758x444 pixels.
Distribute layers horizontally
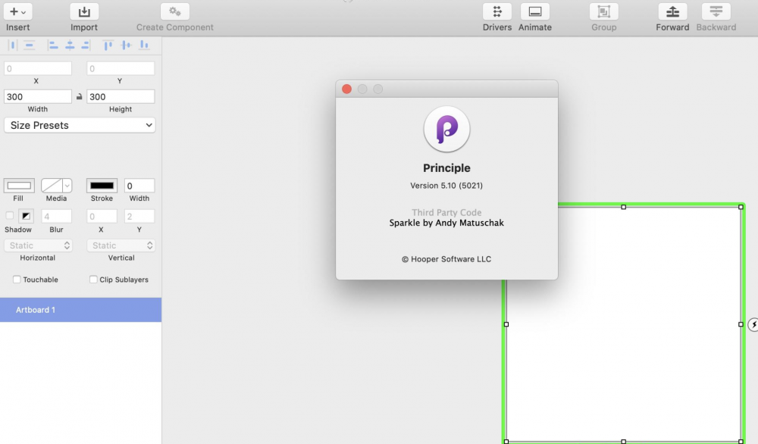coord(13,45)
